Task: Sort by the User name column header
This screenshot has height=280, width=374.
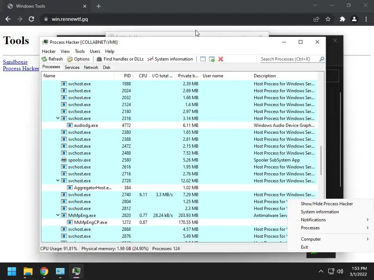Action: point(226,76)
